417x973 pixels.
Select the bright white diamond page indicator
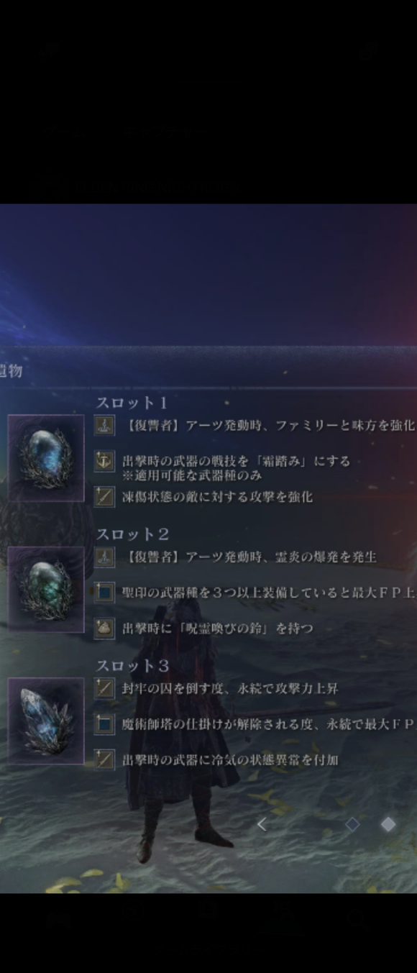(x=388, y=825)
